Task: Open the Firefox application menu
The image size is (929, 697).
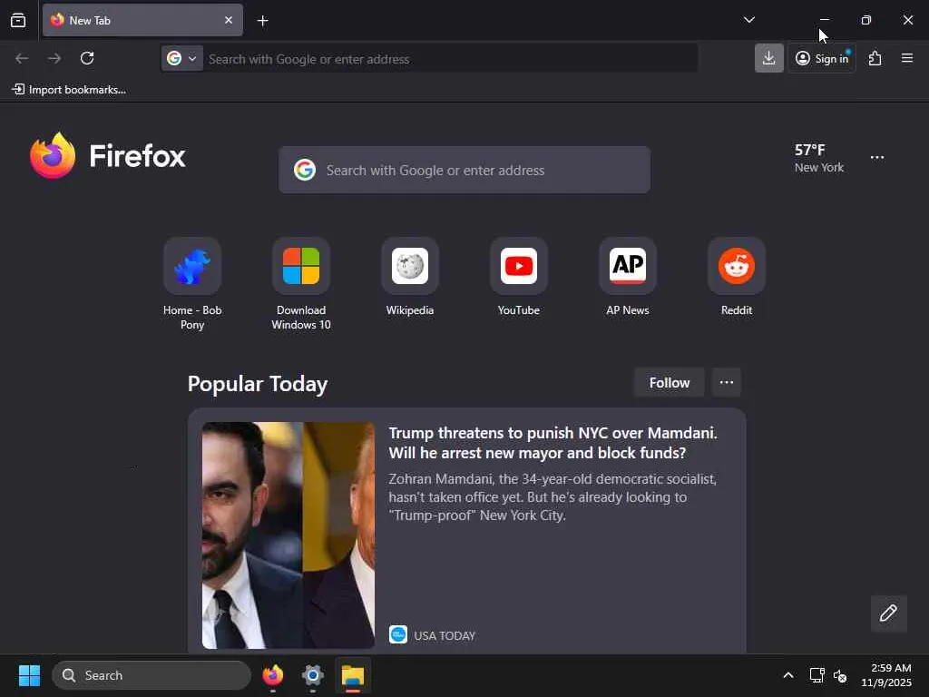Action: [x=907, y=58]
